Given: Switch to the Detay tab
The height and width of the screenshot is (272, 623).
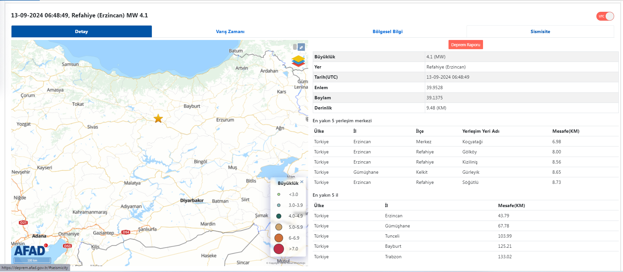Looking at the screenshot, I should click(x=81, y=31).
